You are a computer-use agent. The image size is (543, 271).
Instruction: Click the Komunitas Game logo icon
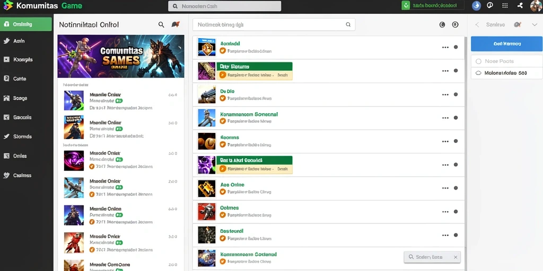[x=8, y=5]
